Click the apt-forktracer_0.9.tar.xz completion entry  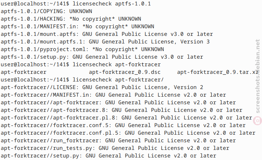[218, 72]
